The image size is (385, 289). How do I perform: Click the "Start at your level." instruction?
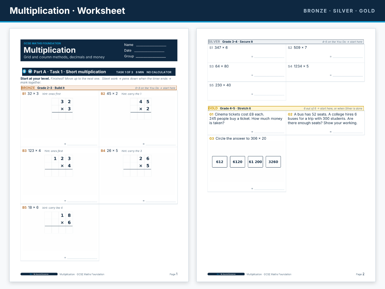(x=35, y=79)
